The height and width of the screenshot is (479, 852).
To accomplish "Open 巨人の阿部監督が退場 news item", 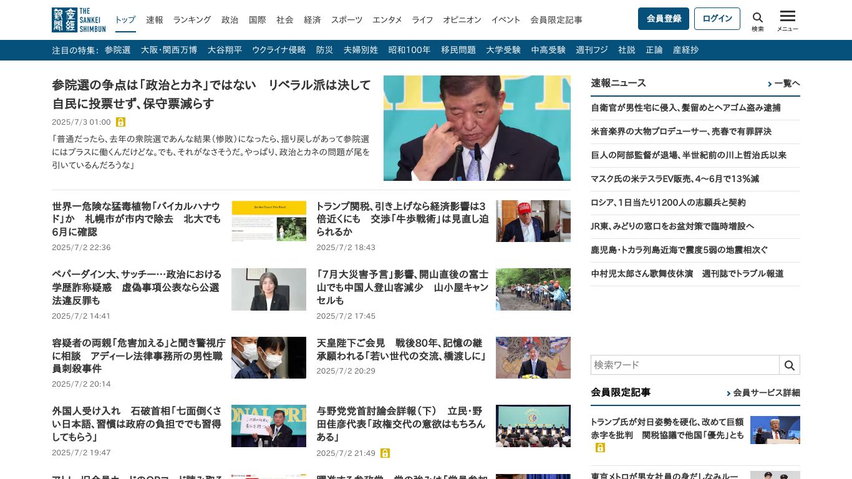I will tap(689, 155).
